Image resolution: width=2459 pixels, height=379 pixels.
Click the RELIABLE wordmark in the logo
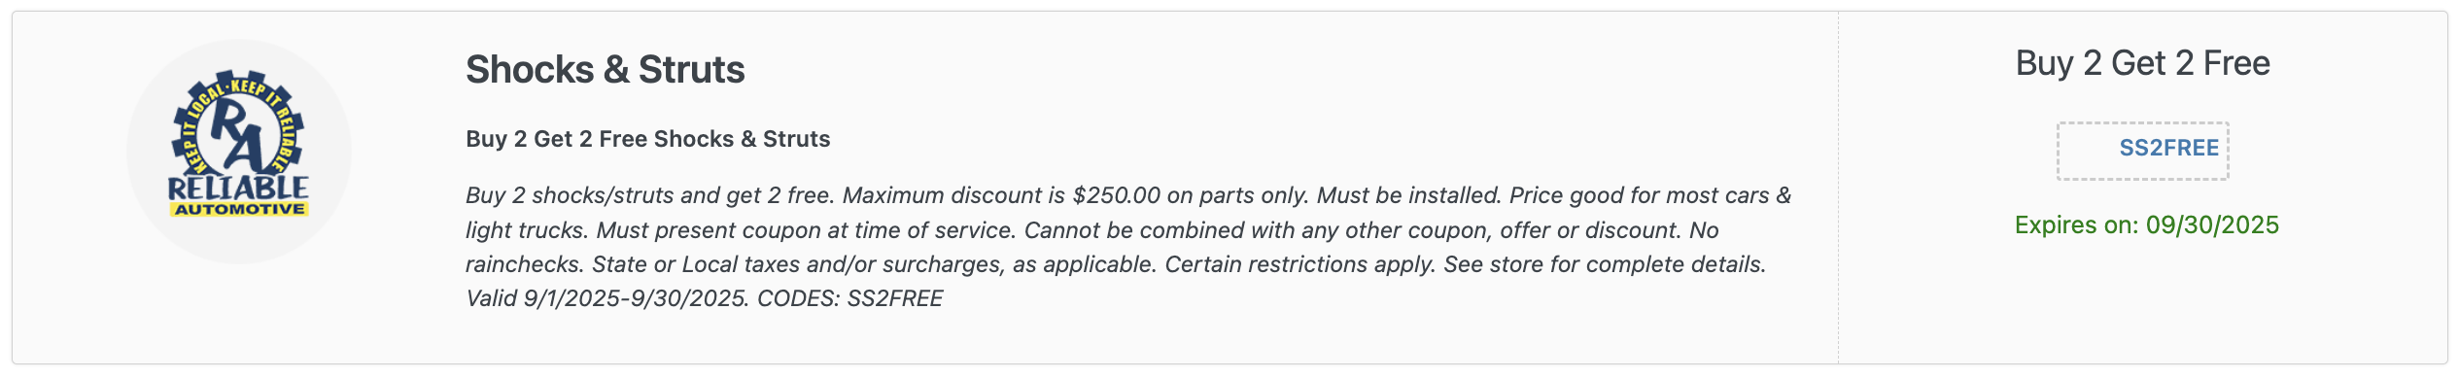(x=238, y=188)
